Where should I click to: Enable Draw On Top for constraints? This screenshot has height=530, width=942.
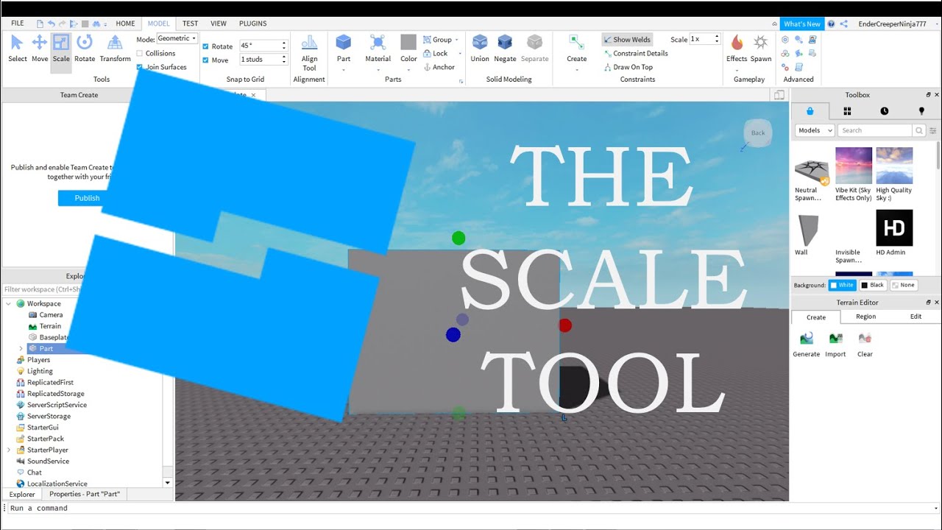point(628,67)
